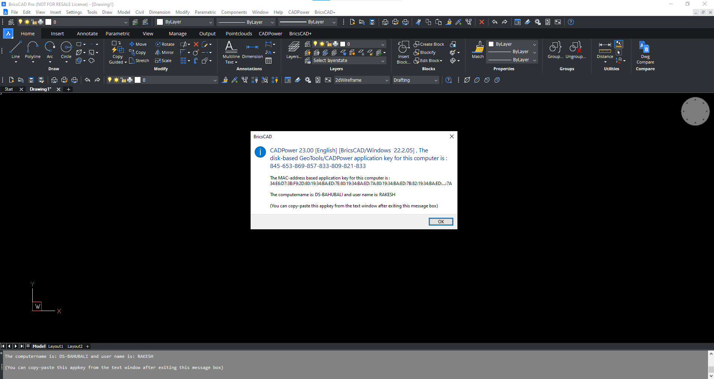Close the Drawing1 tab

(x=58, y=89)
